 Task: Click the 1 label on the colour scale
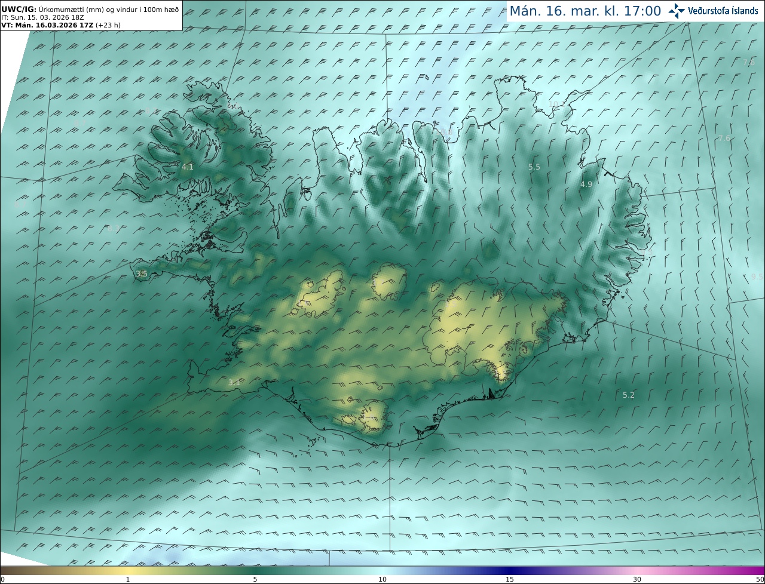128,579
